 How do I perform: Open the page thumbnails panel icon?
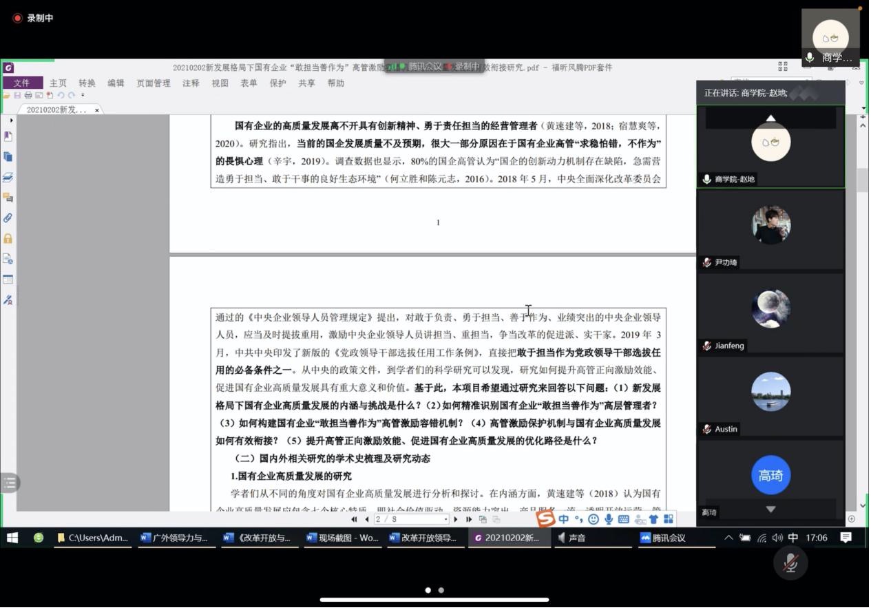click(x=8, y=157)
